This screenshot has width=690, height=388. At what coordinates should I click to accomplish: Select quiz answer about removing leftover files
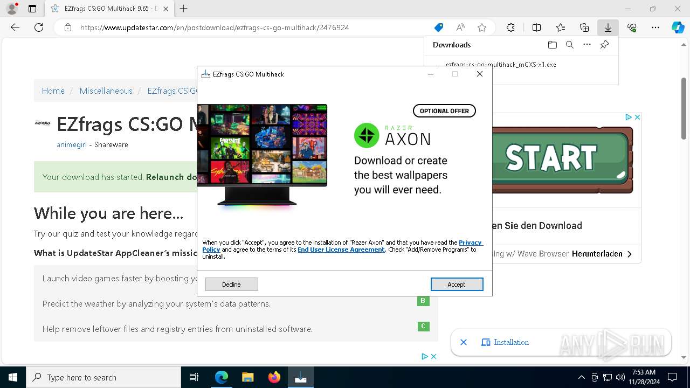point(177,329)
